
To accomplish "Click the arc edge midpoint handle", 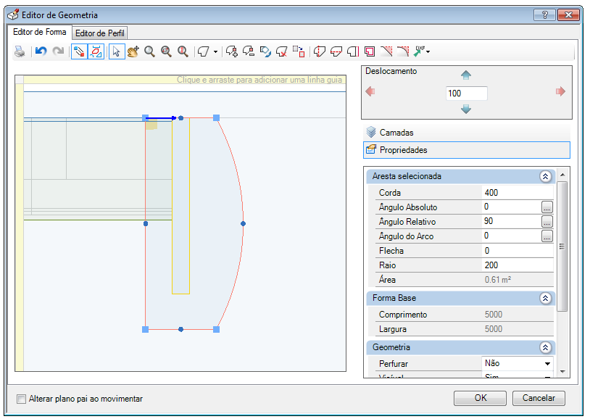I will [x=243, y=223].
